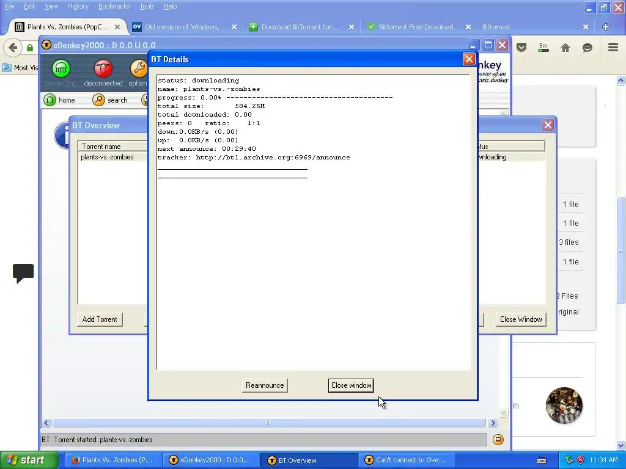Click the BT Torrent started status text
This screenshot has width=626, height=469.
97,440
